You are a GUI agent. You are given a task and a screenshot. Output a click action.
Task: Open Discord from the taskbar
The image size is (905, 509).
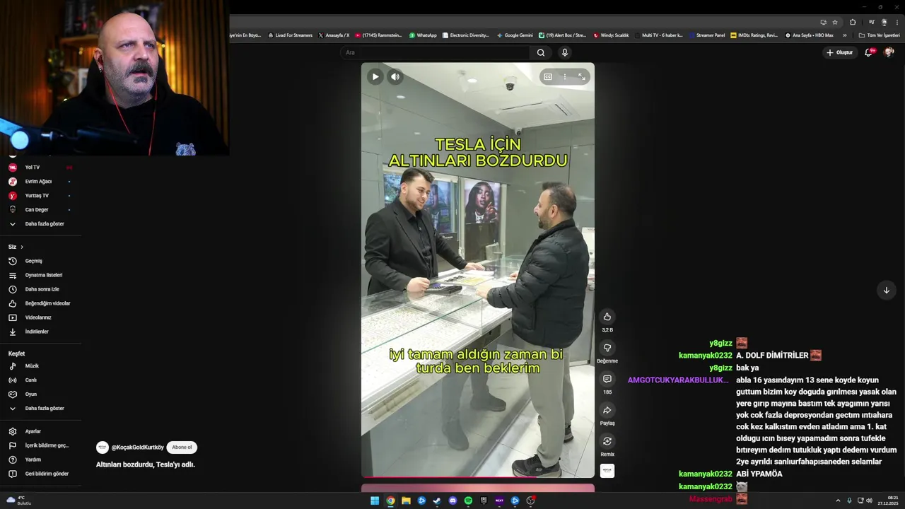coord(452,501)
